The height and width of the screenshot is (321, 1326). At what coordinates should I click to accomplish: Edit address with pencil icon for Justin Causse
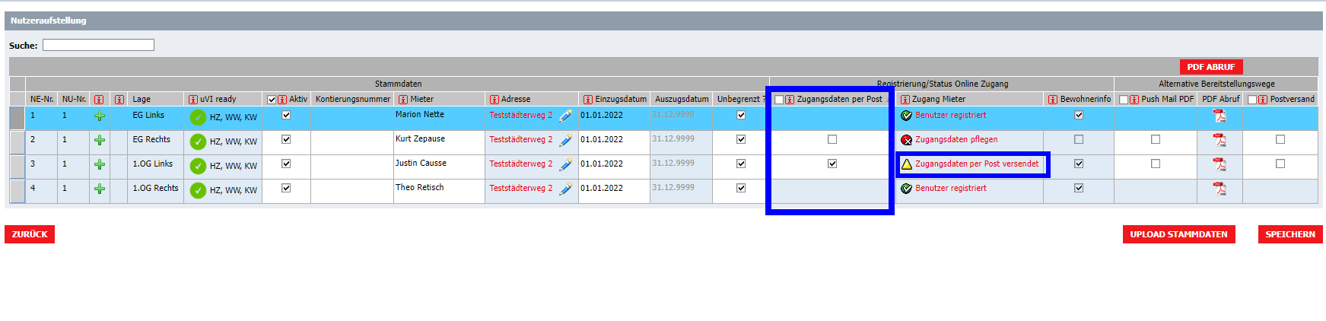(x=565, y=164)
